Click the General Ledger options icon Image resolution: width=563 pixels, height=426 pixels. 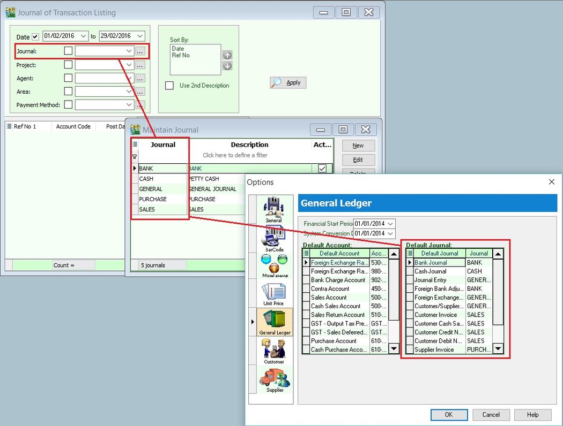tap(275, 322)
